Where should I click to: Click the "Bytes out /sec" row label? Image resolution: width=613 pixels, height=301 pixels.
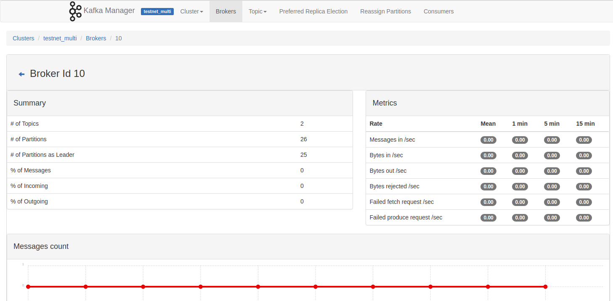pos(388,171)
